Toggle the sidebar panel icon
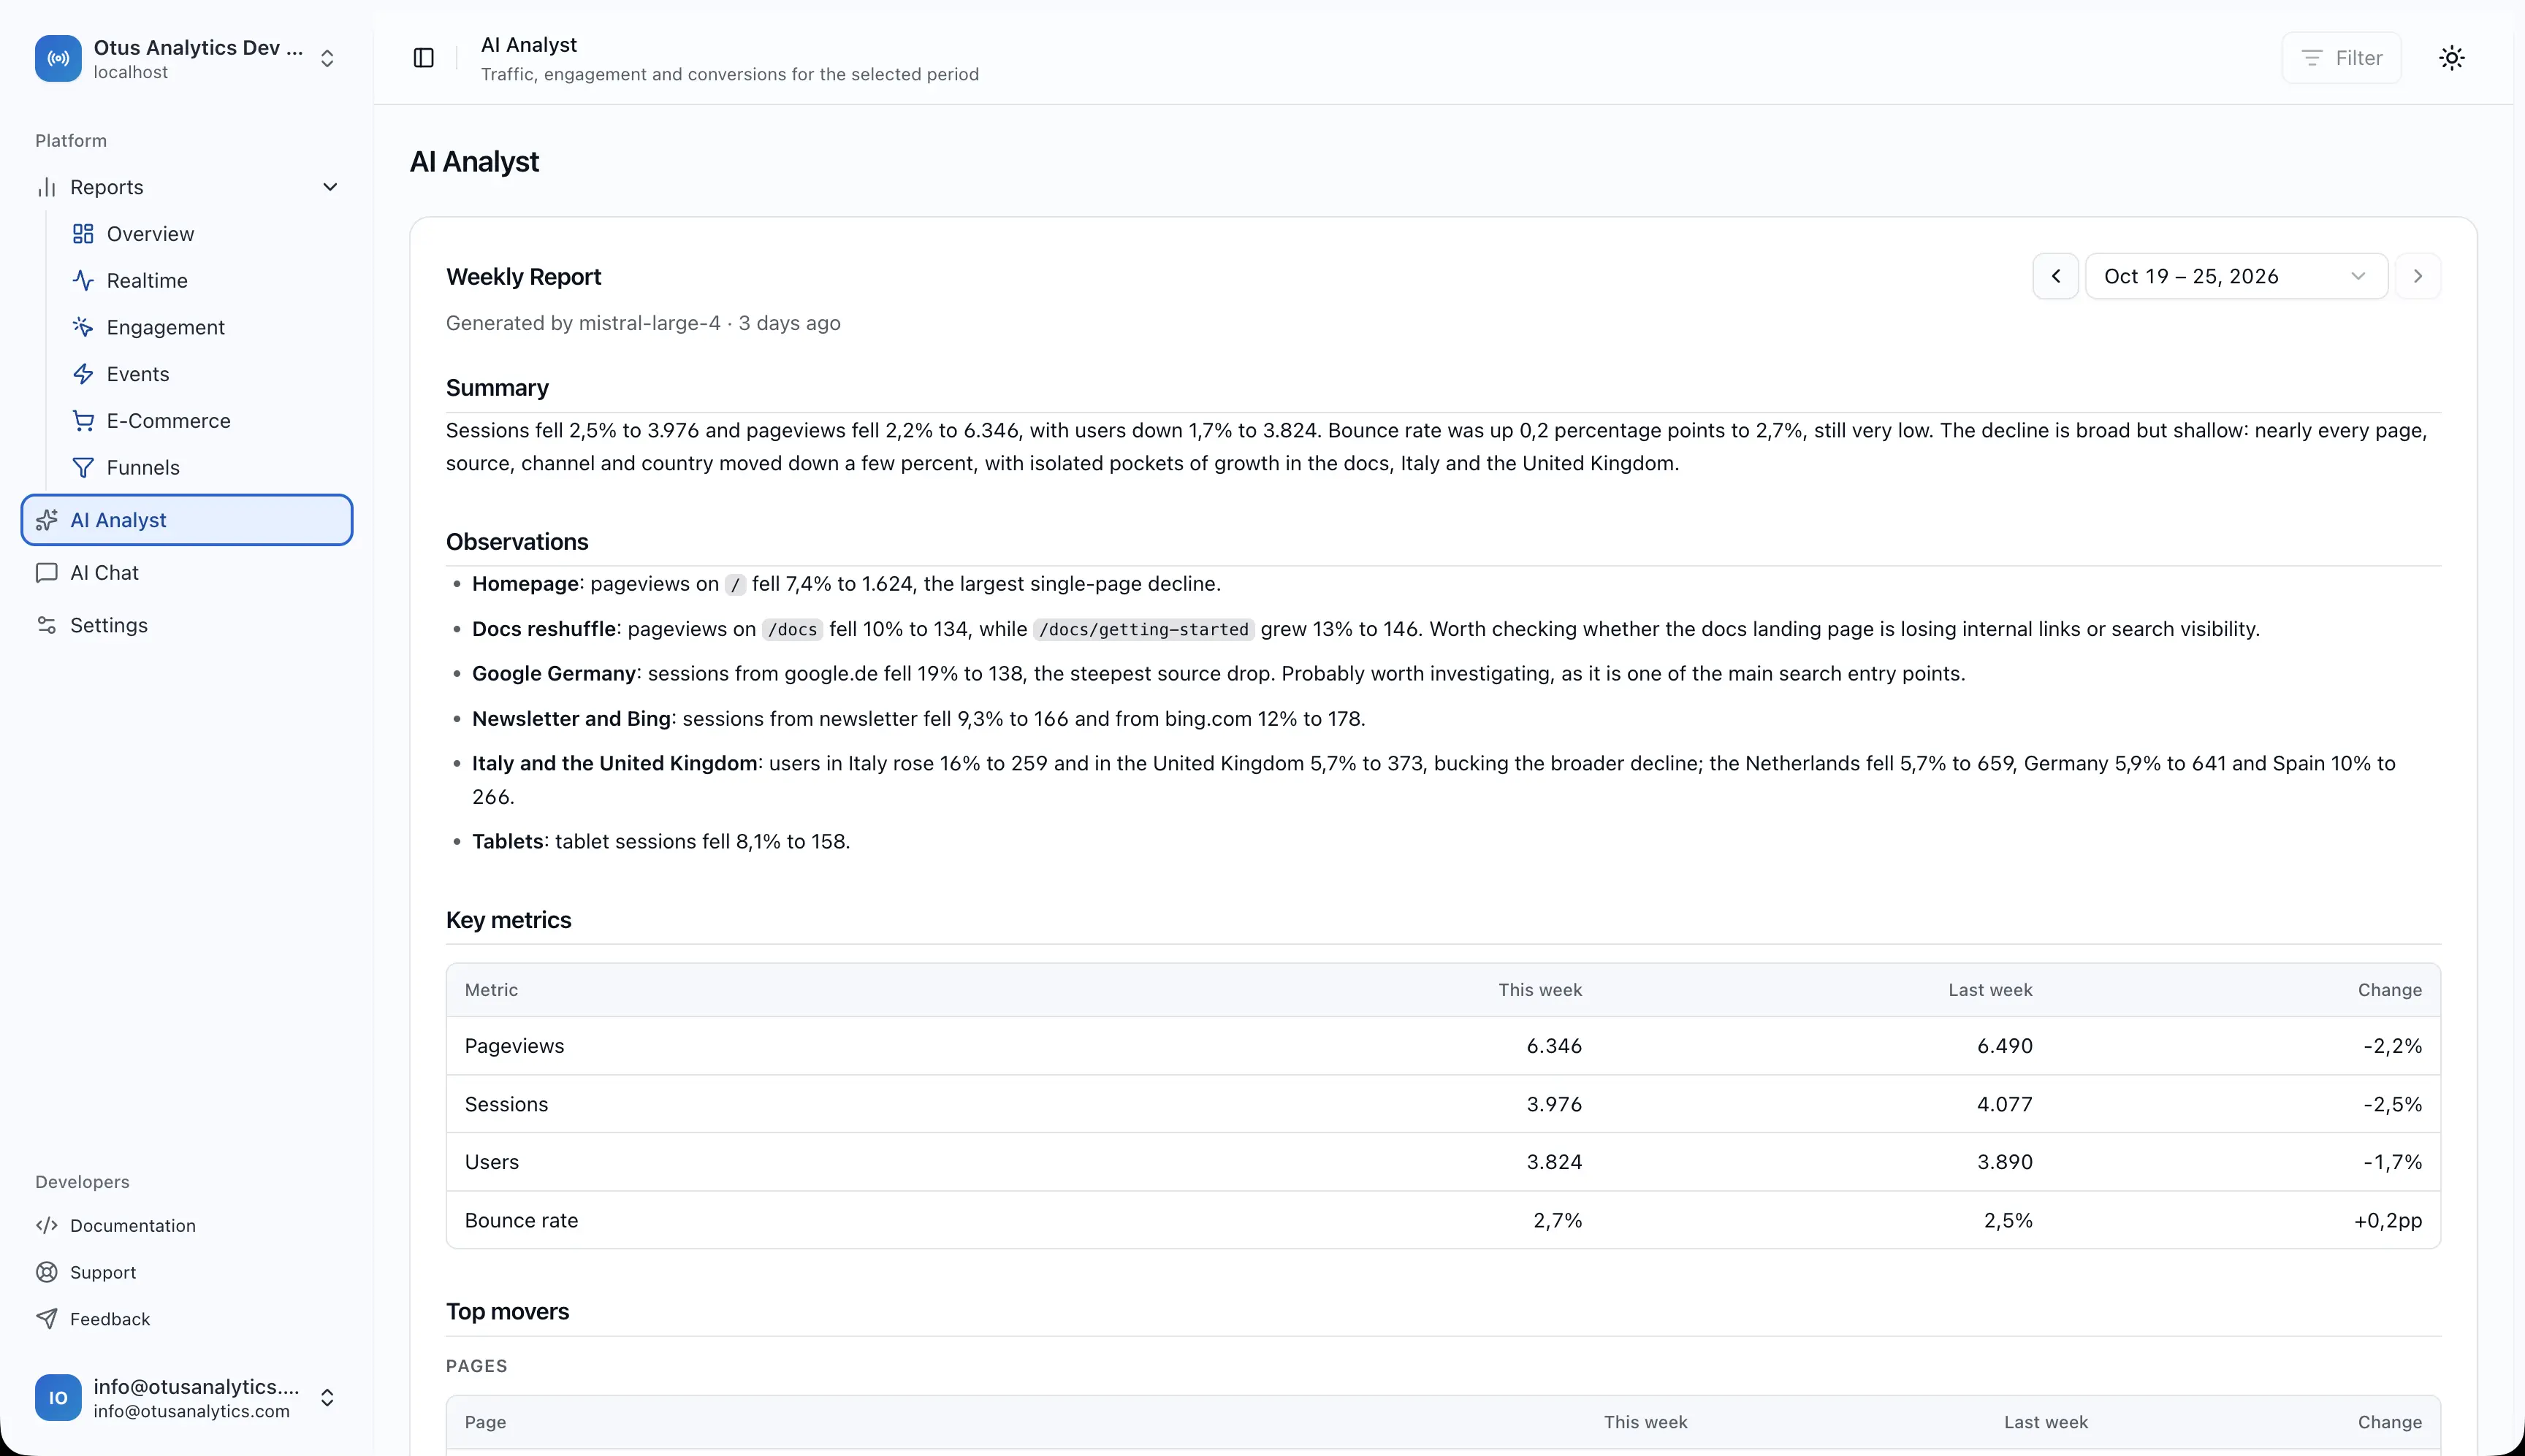 click(x=423, y=58)
